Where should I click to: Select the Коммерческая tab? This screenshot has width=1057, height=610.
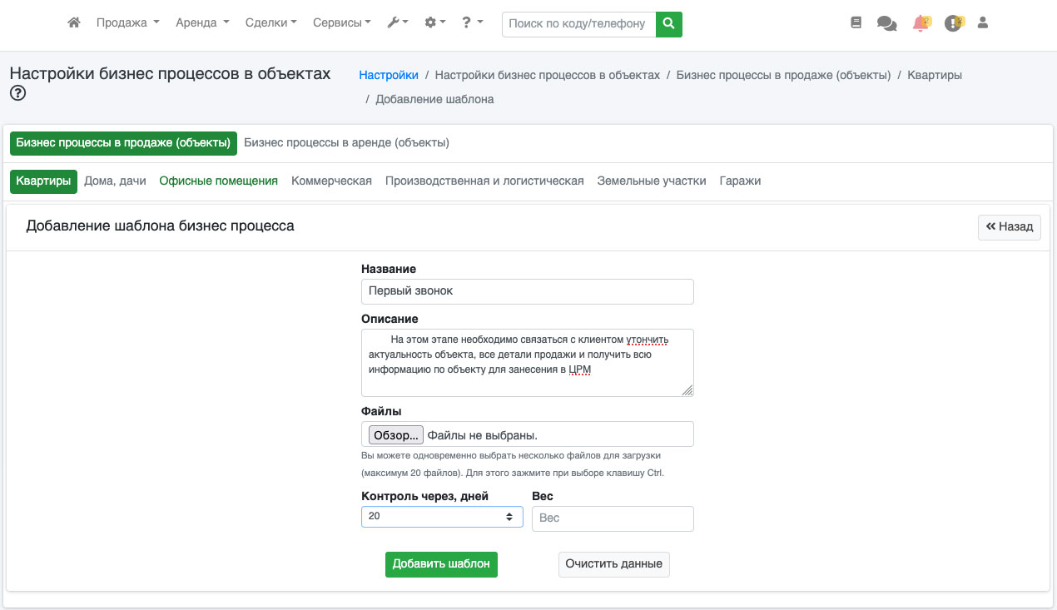331,181
